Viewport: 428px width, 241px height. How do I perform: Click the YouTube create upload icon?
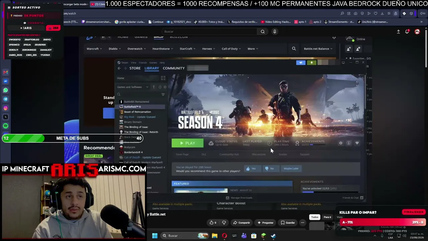pyautogui.click(x=398, y=31)
